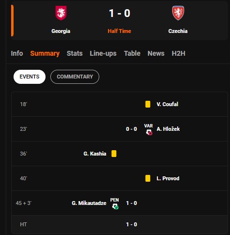The height and width of the screenshot is (235, 230).
Task: View the H2H tab
Action: 179,53
